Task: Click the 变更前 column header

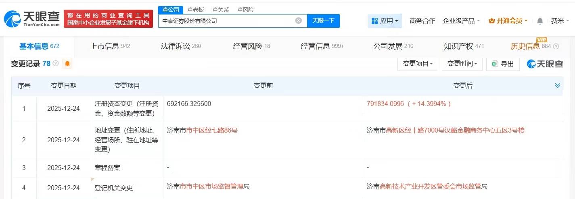Action: click(263, 86)
